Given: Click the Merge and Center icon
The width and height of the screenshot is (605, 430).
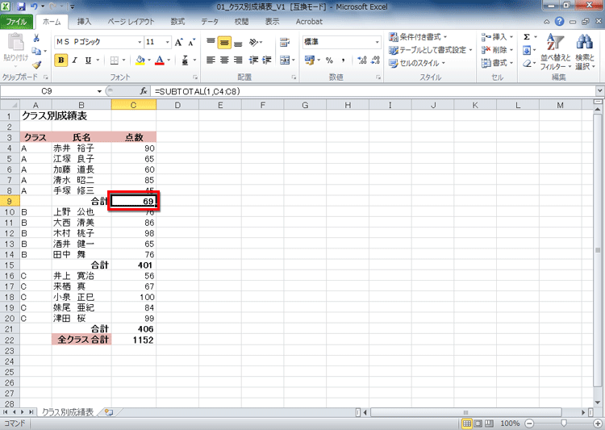Looking at the screenshot, I should click(x=285, y=61).
